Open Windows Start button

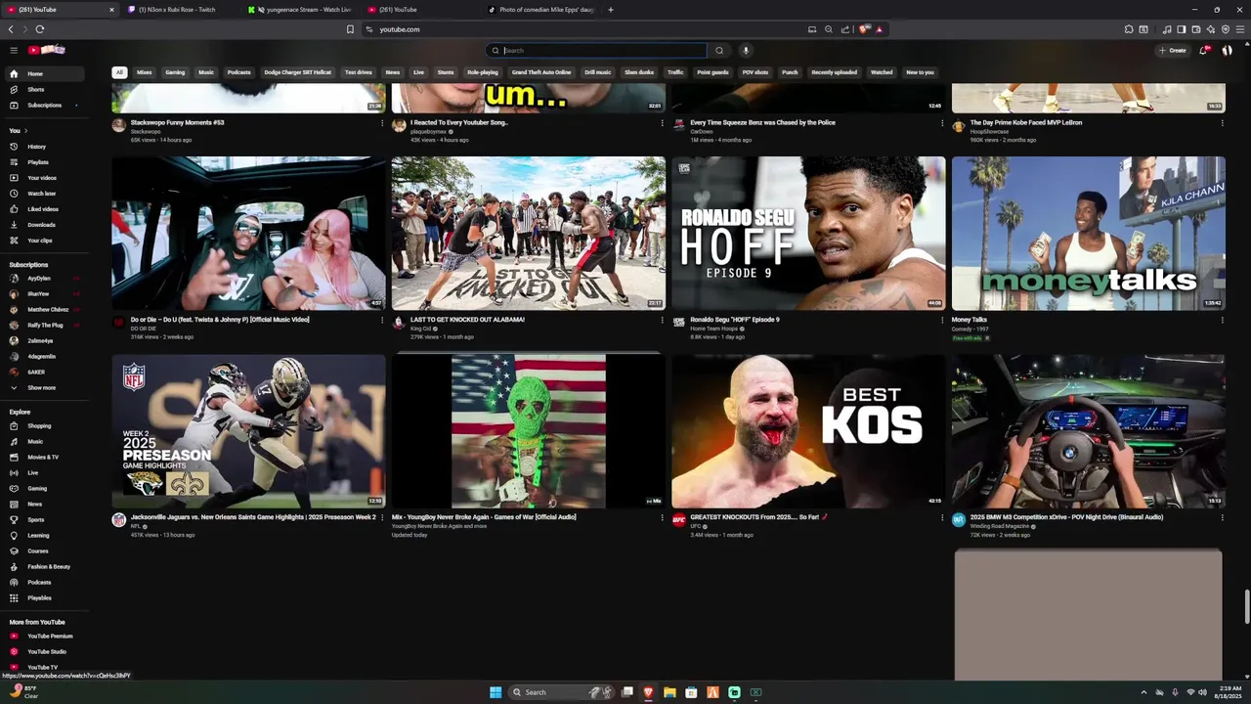pos(496,692)
